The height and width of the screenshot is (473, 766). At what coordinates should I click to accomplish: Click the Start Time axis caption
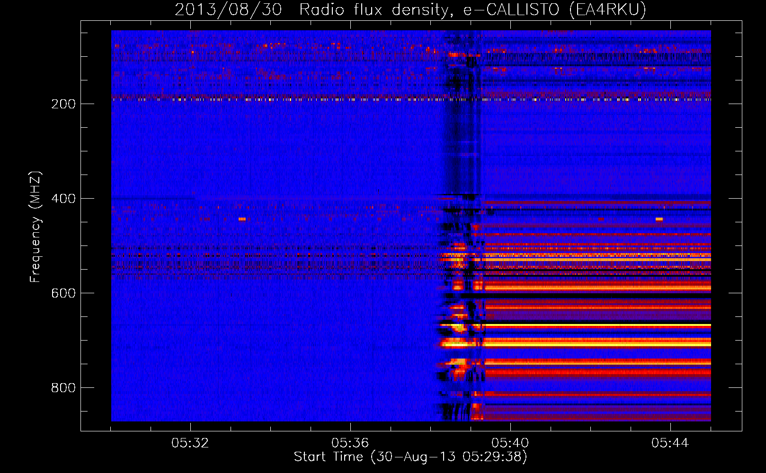pos(410,457)
